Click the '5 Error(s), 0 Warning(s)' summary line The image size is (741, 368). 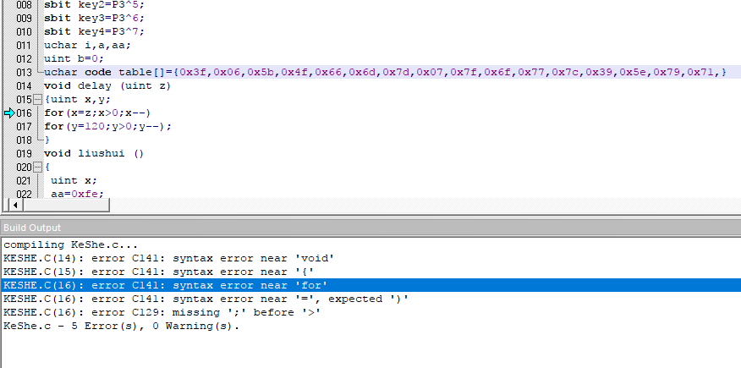click(x=122, y=326)
